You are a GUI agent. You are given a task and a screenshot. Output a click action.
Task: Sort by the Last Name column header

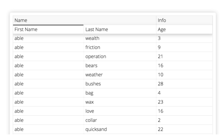[x=120, y=29]
